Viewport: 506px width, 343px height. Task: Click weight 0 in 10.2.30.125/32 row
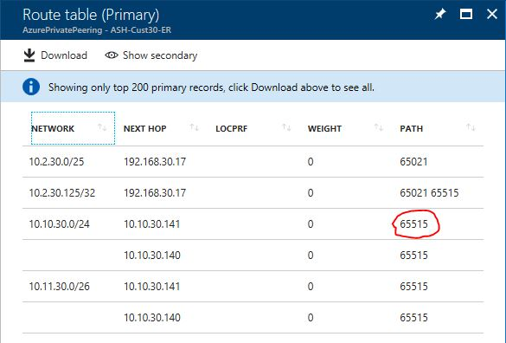pos(311,193)
